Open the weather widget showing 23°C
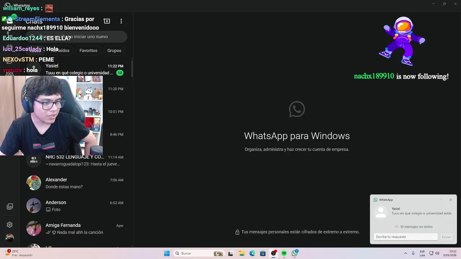This screenshot has height=259, width=461. pos(19,253)
